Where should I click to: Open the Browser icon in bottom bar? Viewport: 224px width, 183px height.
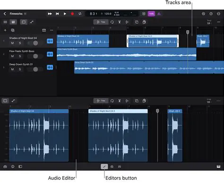[x=5, y=166]
